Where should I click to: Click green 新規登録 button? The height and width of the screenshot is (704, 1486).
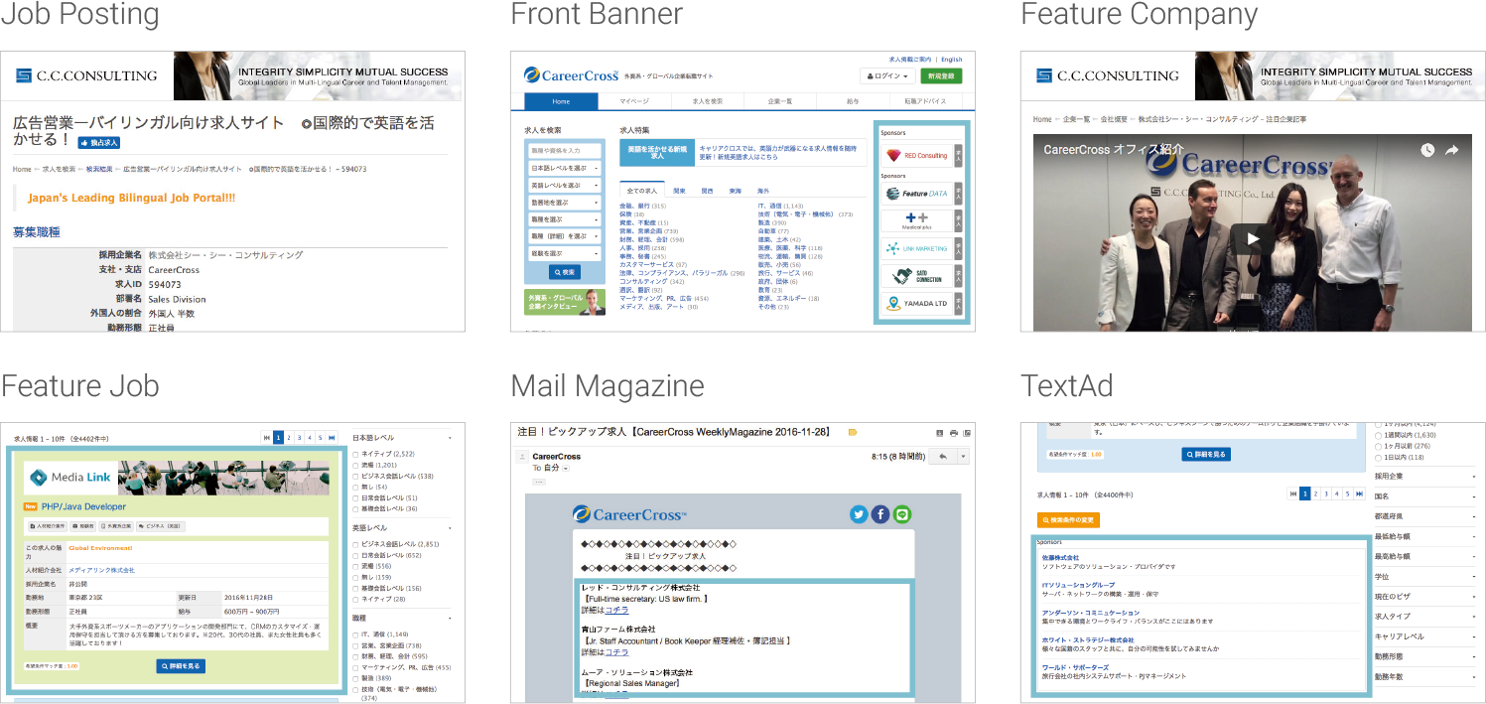click(x=941, y=75)
